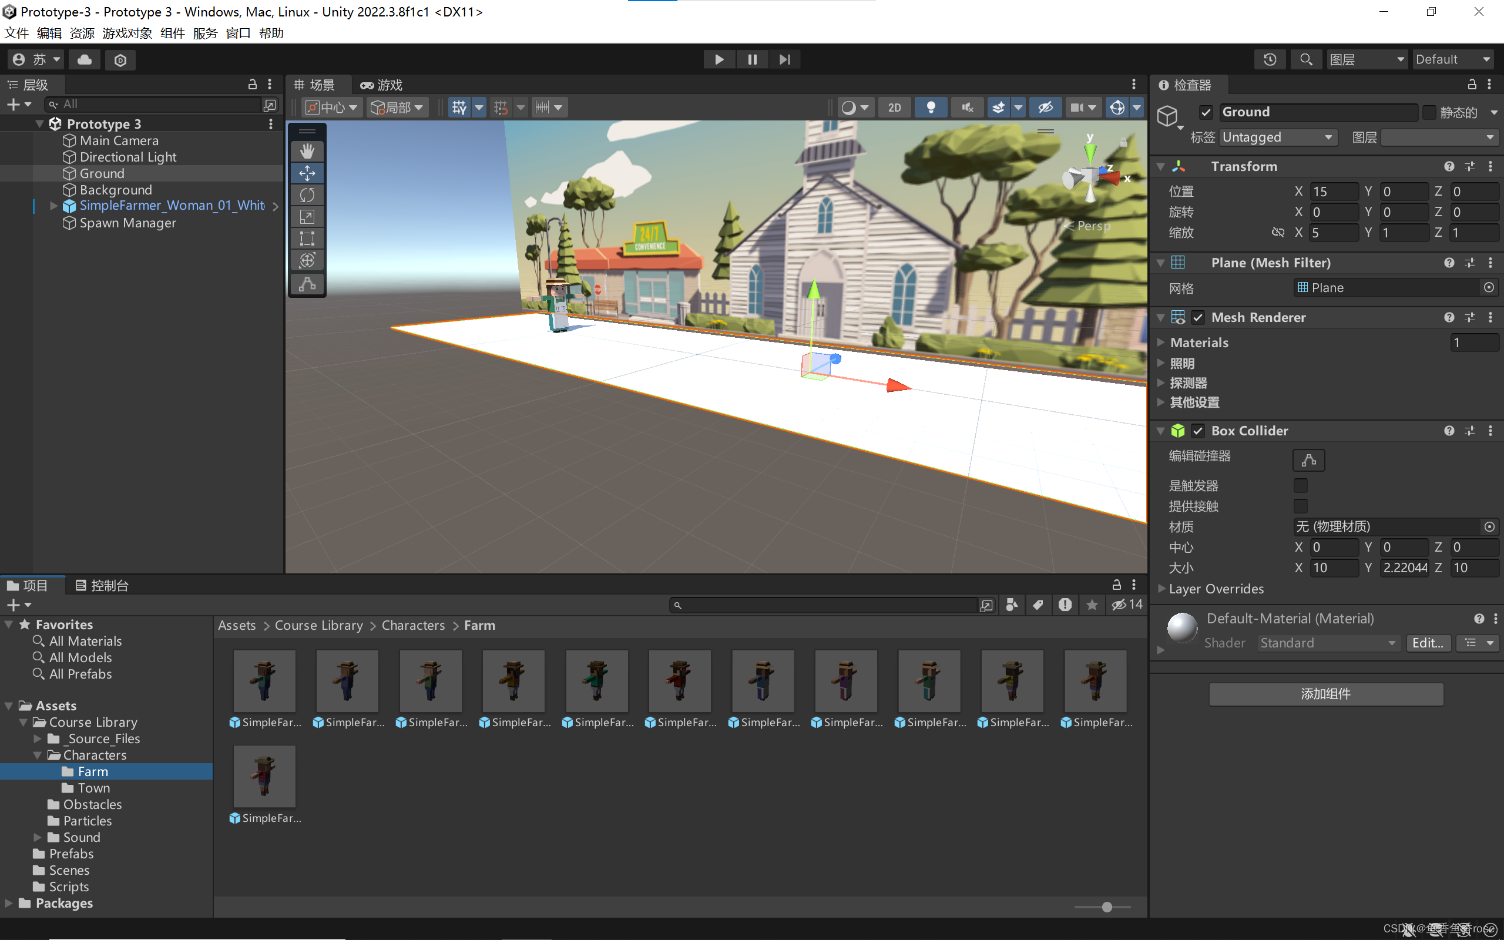Select the Rotate tool in scene toolbar
1504x940 pixels.
point(307,194)
